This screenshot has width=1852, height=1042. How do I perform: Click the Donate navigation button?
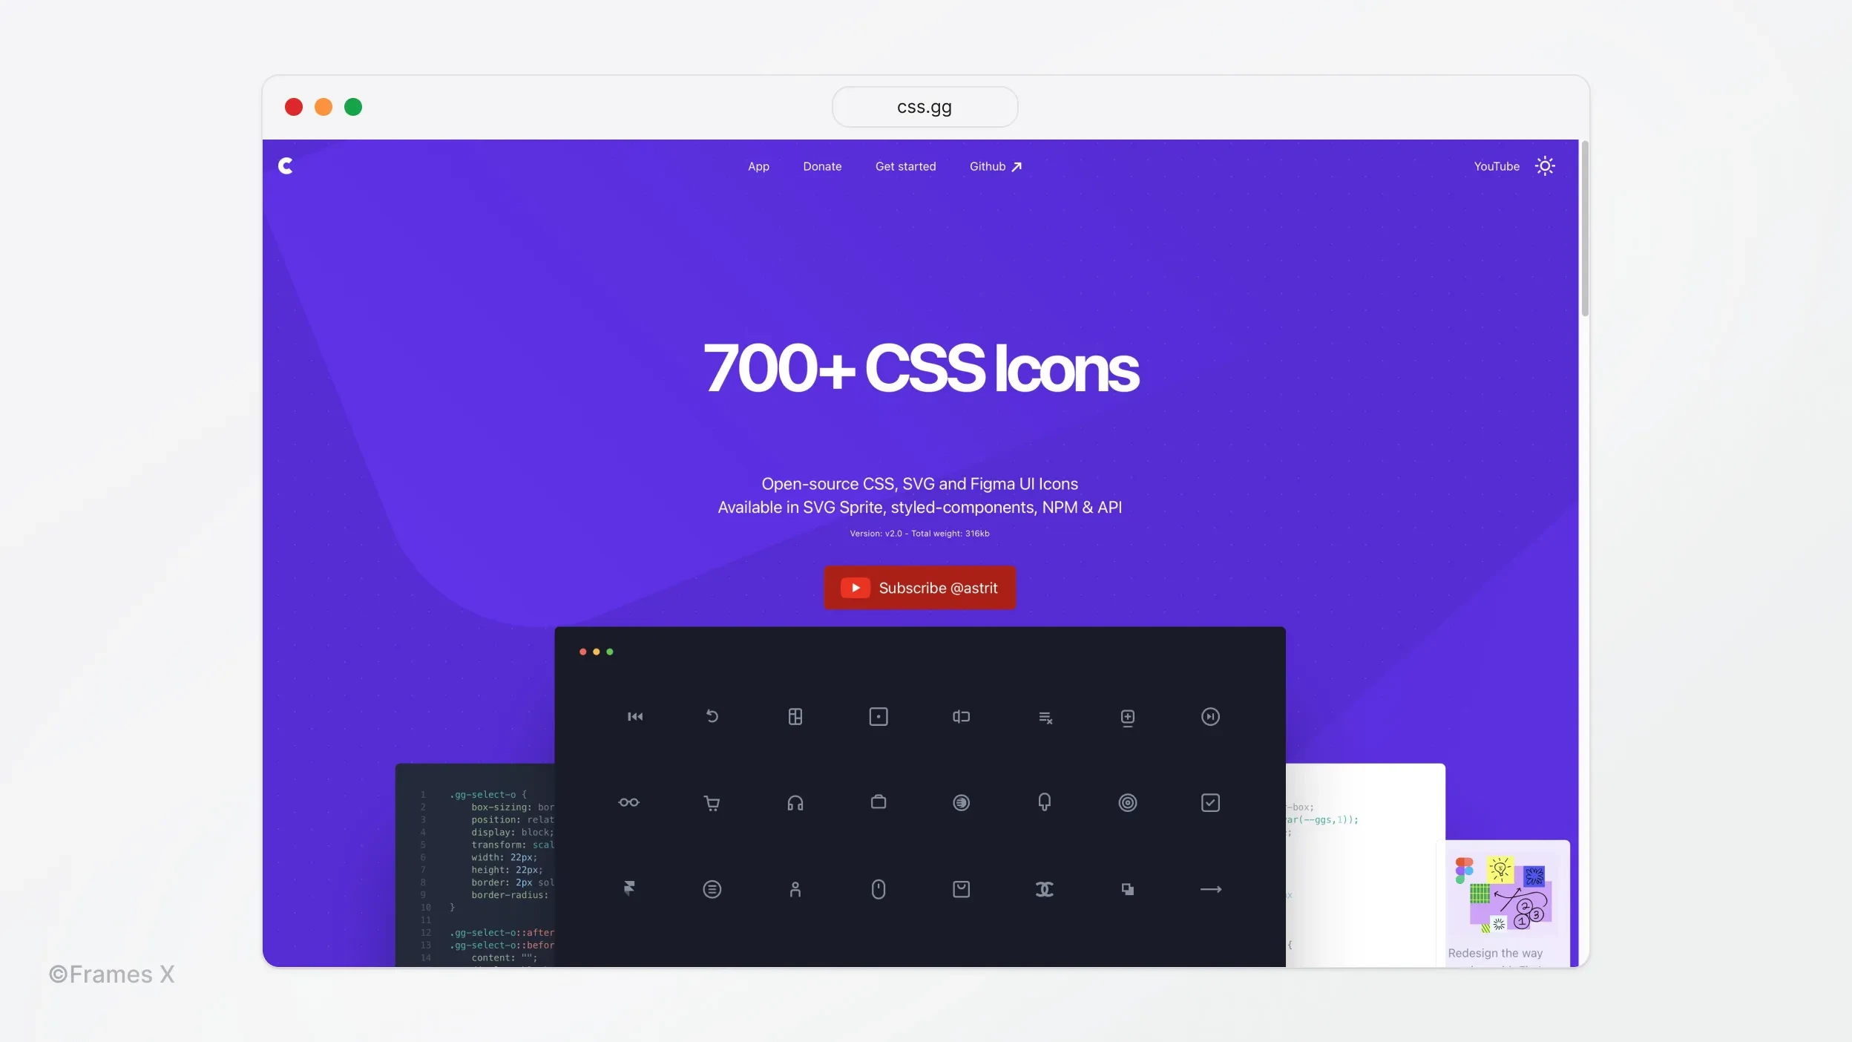point(821,167)
